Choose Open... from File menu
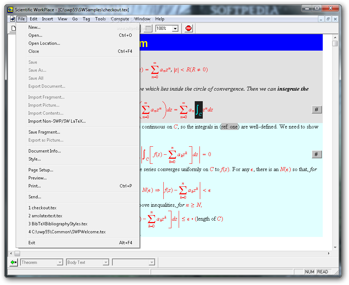The image size is (349, 285). tap(78, 35)
